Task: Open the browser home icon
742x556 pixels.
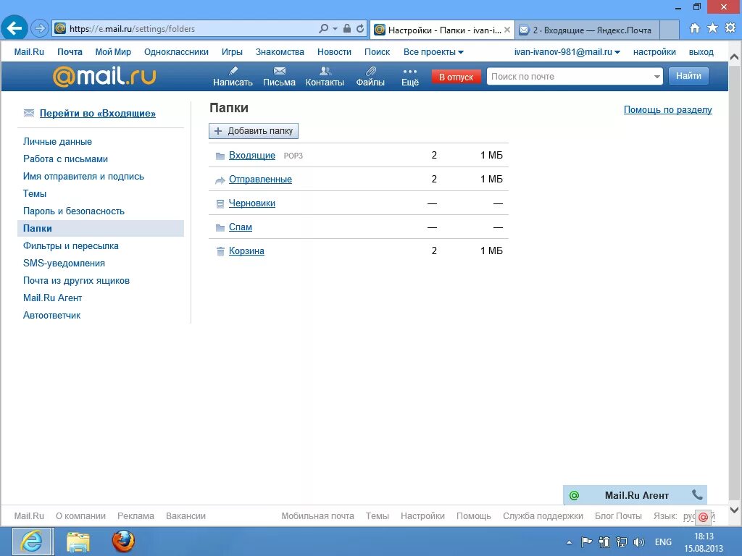Action: [x=695, y=28]
